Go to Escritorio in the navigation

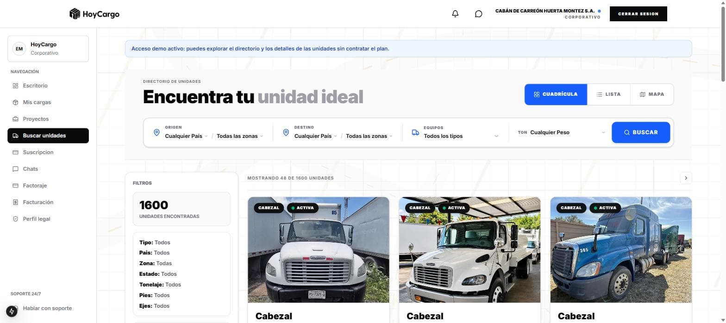coord(48,86)
